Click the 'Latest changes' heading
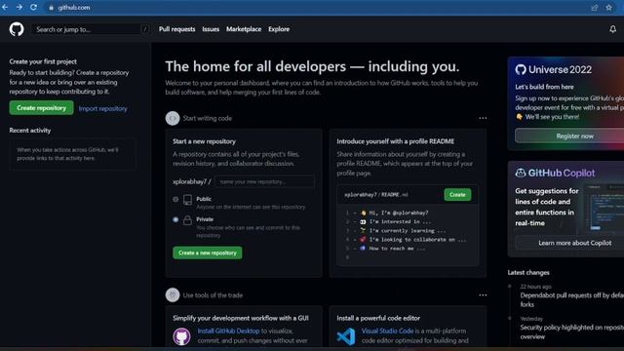This screenshot has width=624, height=351. coord(528,273)
